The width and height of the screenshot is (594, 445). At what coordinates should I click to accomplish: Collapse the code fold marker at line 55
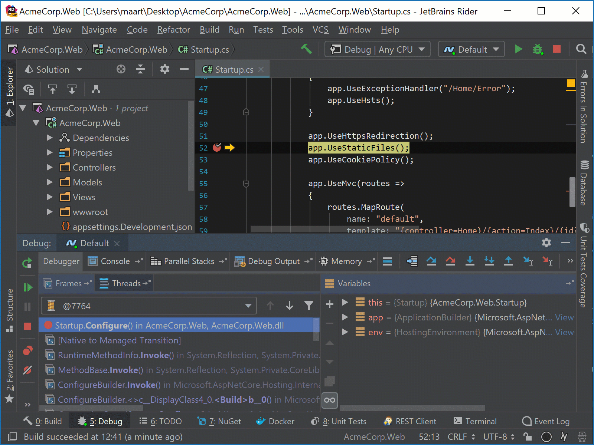(x=246, y=184)
